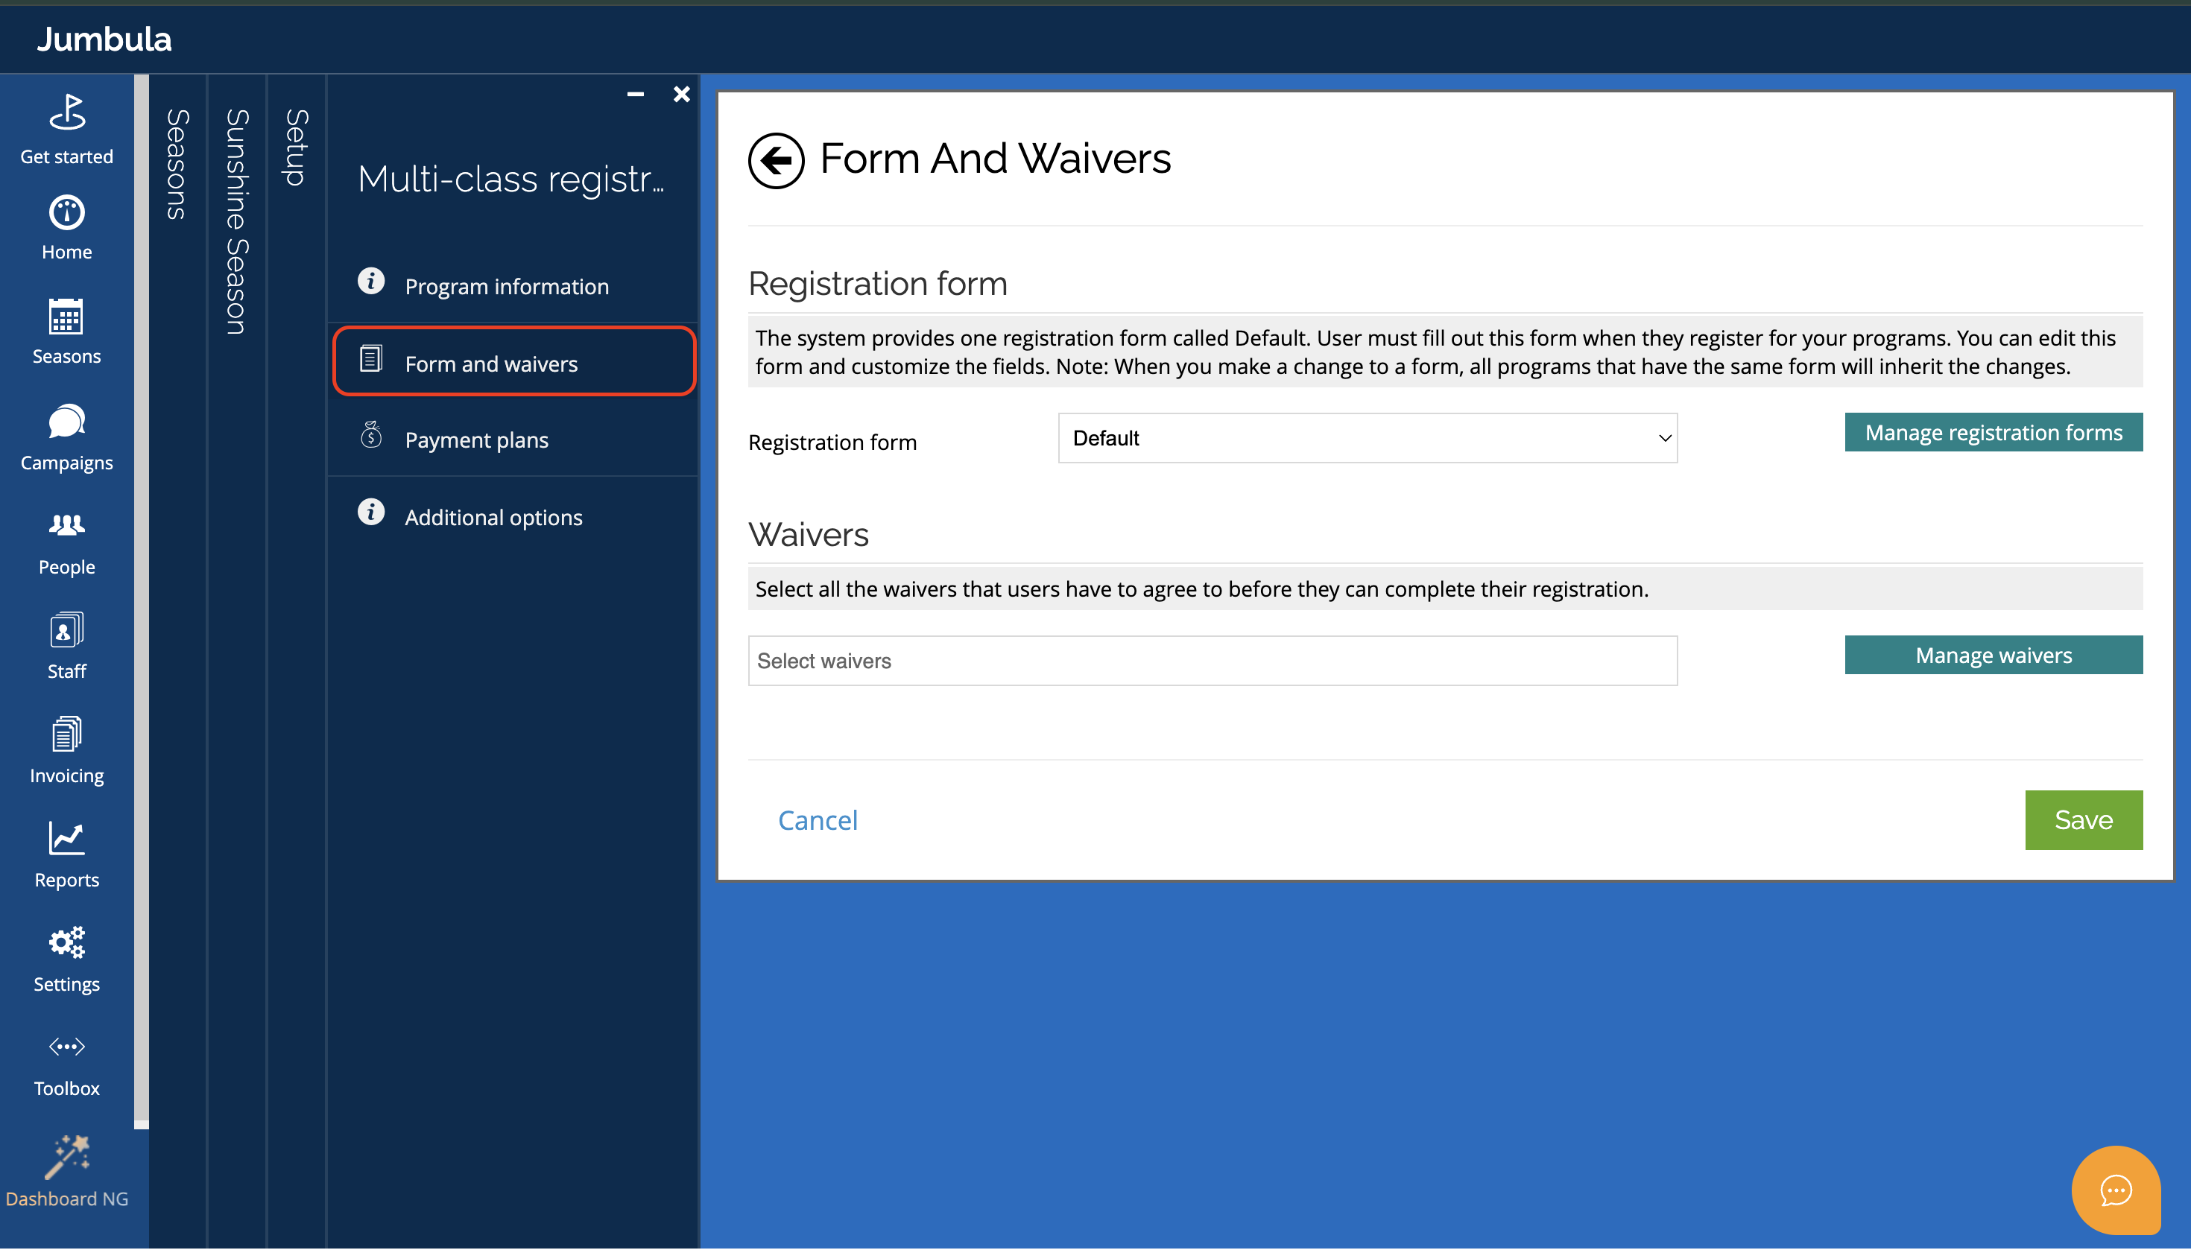Open the Toolbox icon
This screenshot has width=2191, height=1250.
point(67,1064)
